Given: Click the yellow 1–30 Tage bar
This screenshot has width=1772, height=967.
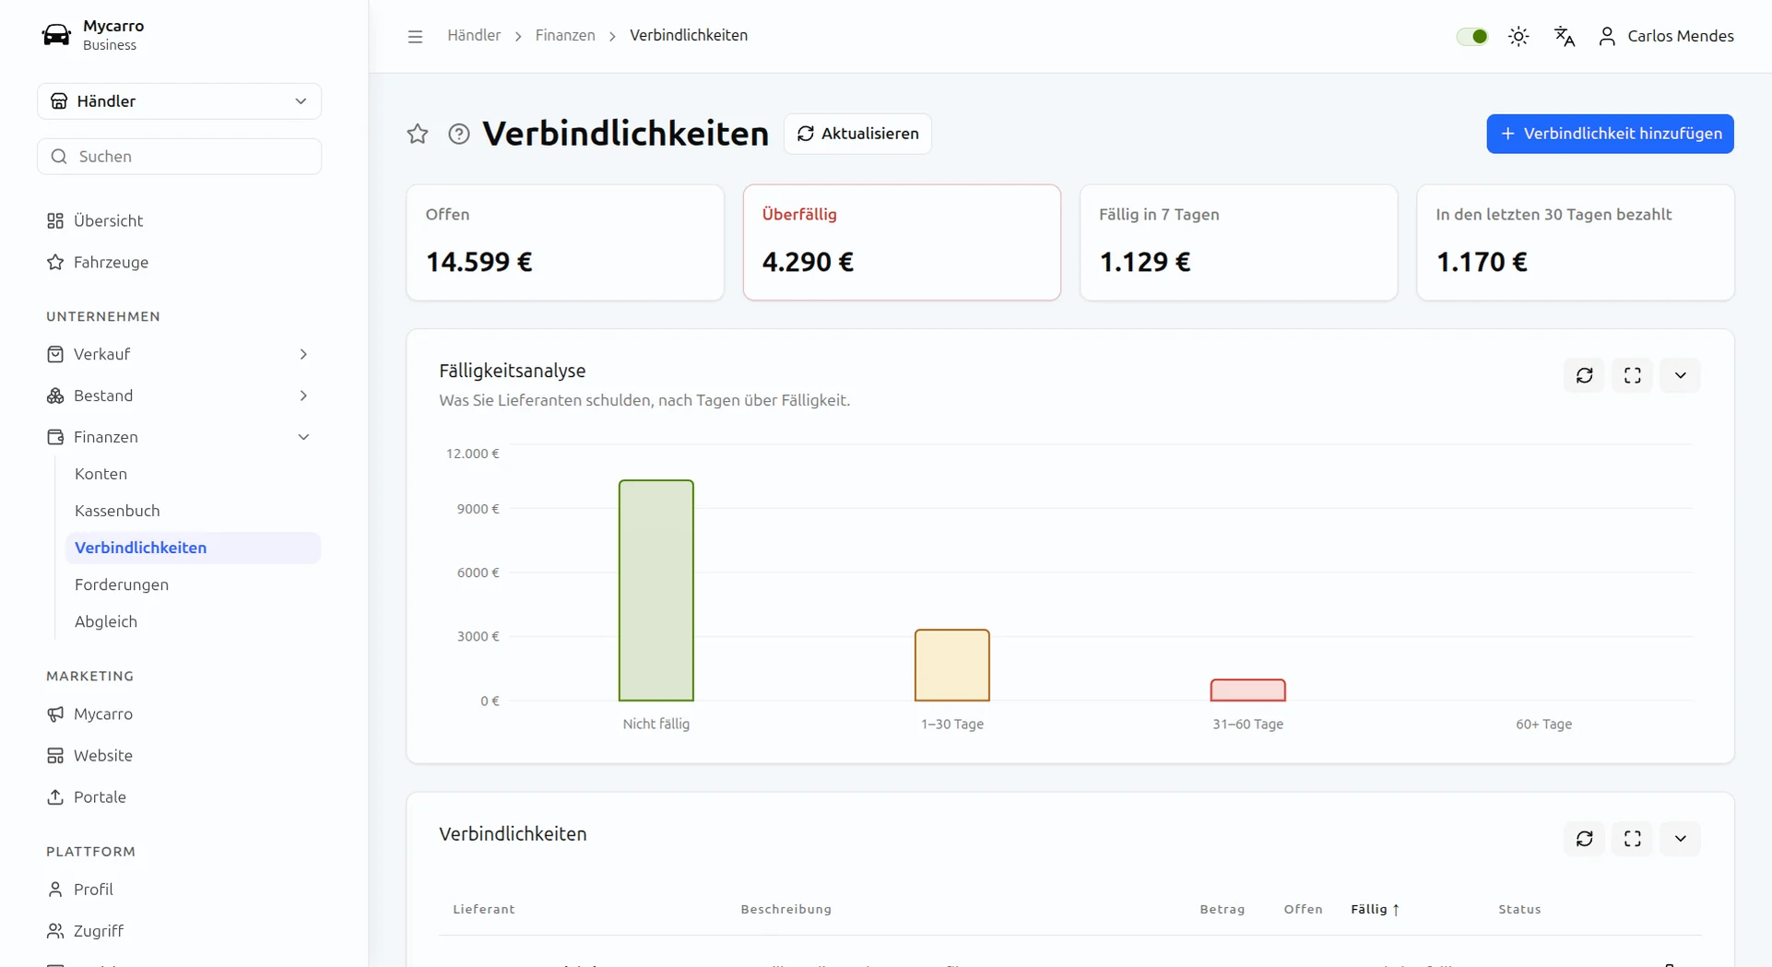Looking at the screenshot, I should click(952, 665).
